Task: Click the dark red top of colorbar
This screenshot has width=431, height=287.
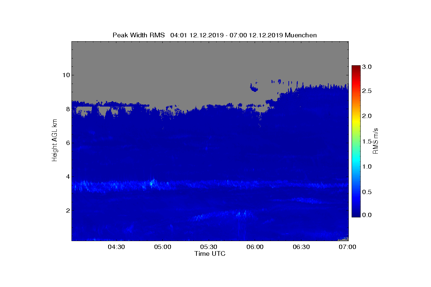Action: pyautogui.click(x=356, y=68)
